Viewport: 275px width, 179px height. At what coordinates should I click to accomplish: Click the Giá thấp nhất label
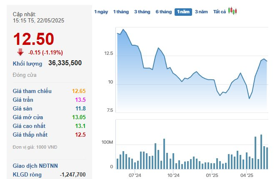point(30,135)
